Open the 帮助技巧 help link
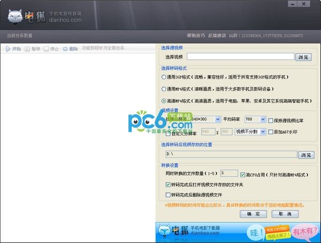Image resolution: width=321 pixels, height=243 pixels. 196,36
